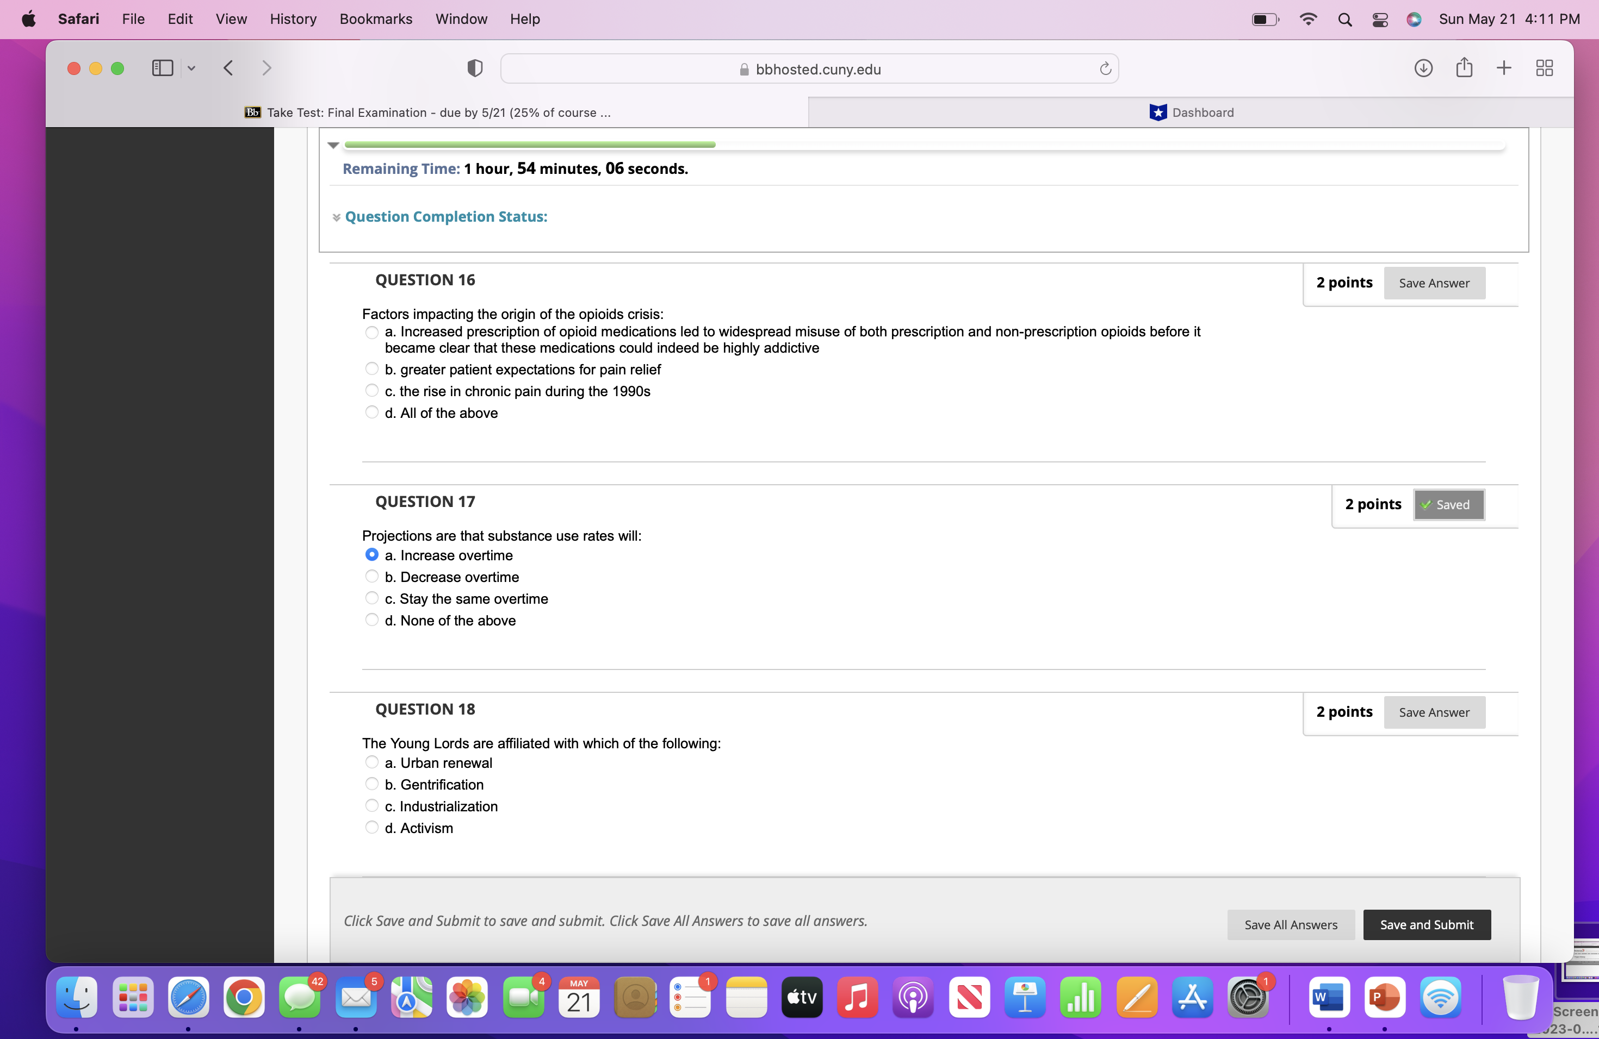The height and width of the screenshot is (1039, 1599).
Task: Choose c. Stay the same overtime in Question 17
Action: click(372, 598)
